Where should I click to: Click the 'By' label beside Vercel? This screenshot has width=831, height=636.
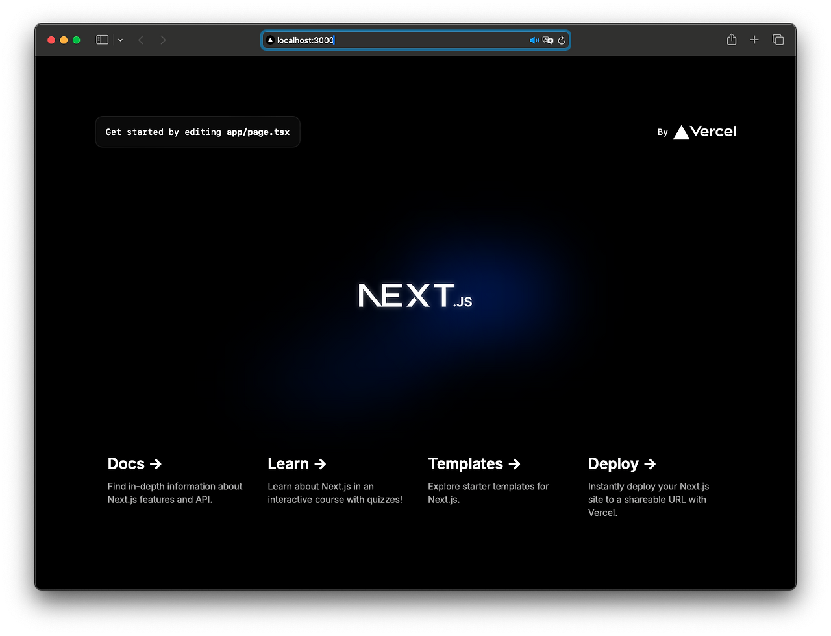pyautogui.click(x=662, y=132)
